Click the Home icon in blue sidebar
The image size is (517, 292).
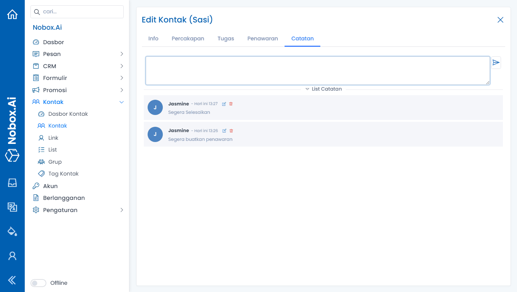click(12, 14)
